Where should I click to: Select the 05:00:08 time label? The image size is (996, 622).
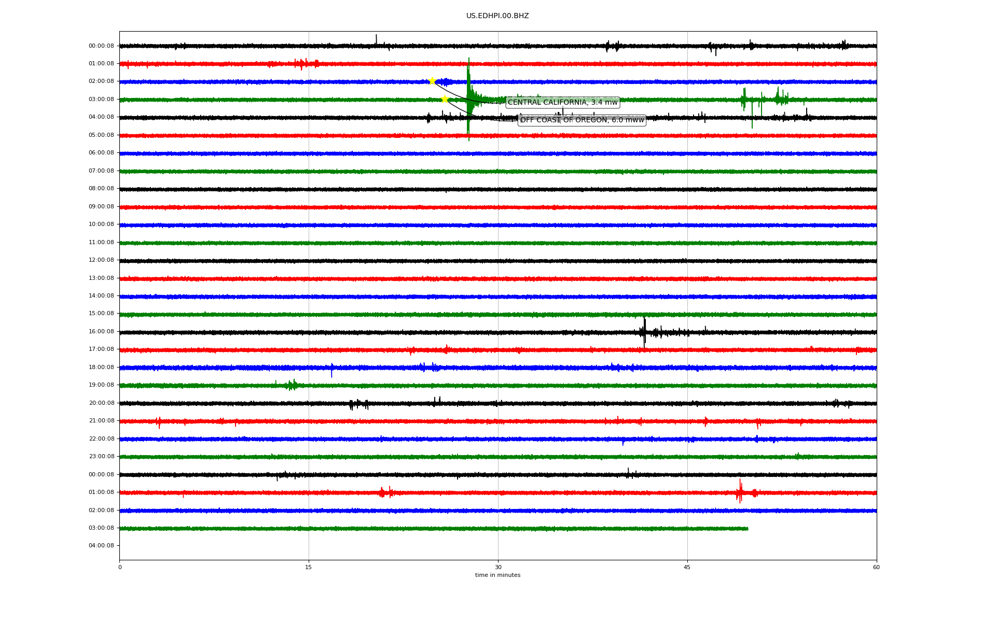[101, 135]
